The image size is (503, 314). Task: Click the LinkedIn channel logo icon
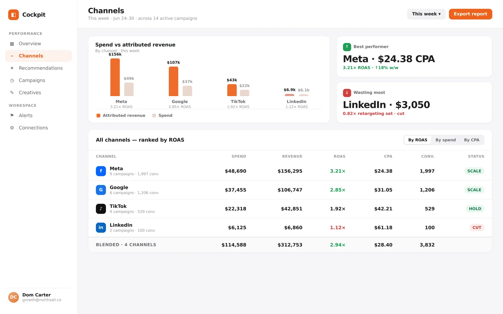pos(101,228)
